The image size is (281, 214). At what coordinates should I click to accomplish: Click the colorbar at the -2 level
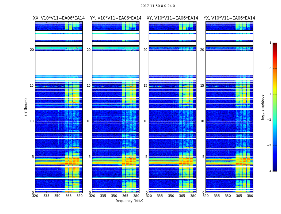point(275,120)
